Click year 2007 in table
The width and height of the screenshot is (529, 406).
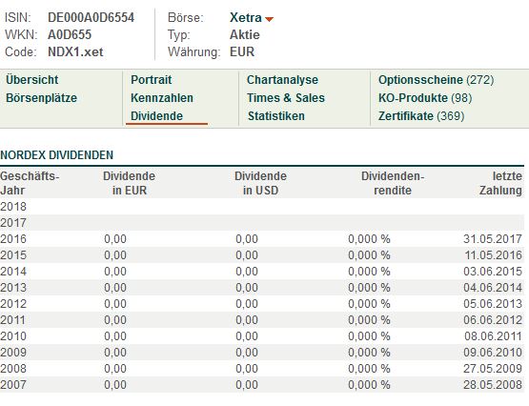tap(13, 384)
